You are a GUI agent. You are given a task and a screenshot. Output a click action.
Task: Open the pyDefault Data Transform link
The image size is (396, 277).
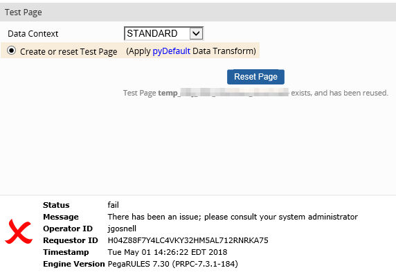(x=171, y=51)
